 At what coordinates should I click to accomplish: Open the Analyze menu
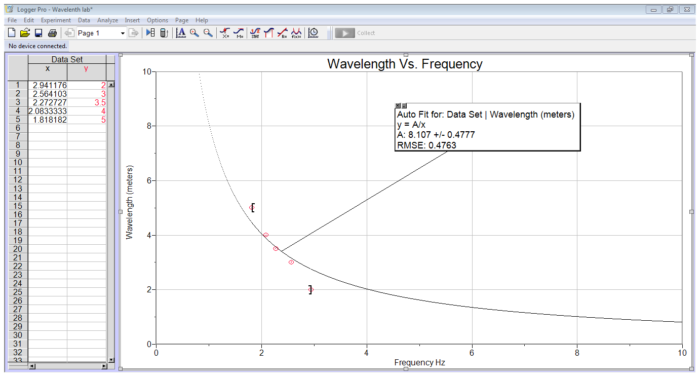pos(107,20)
